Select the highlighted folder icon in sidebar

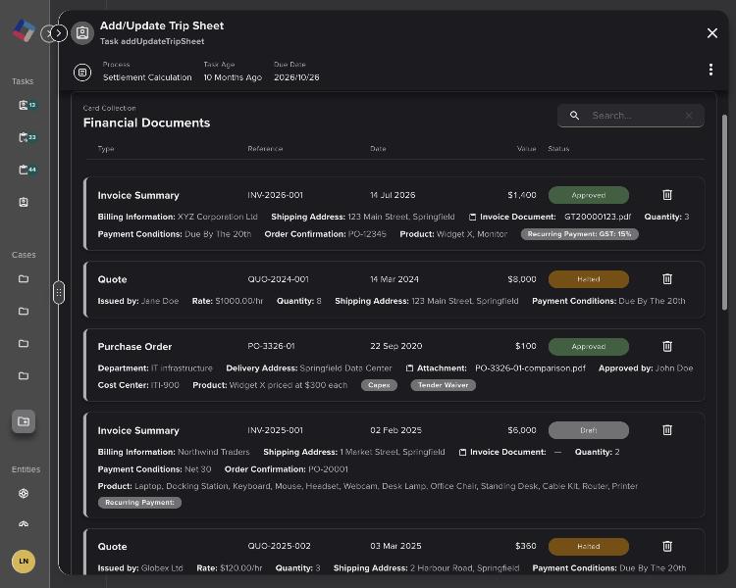(24, 421)
